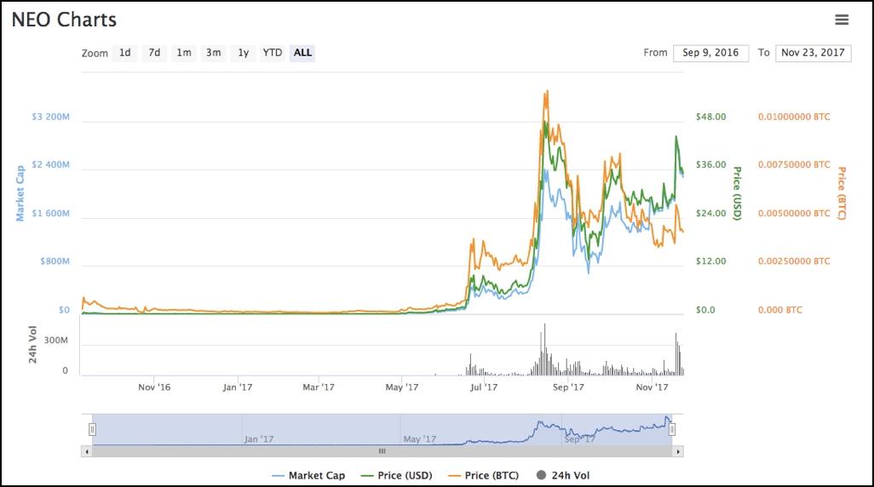Click the scrollbar right arrow
The width and height of the screenshot is (874, 487).
tap(678, 451)
